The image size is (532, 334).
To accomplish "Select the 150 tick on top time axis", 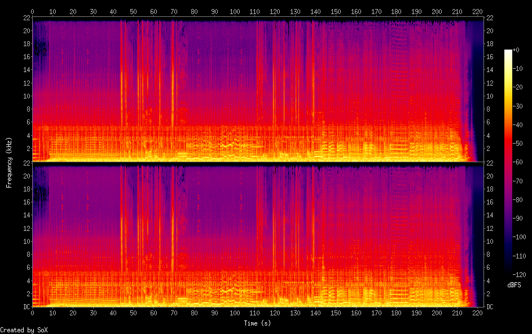I will tap(336, 11).
